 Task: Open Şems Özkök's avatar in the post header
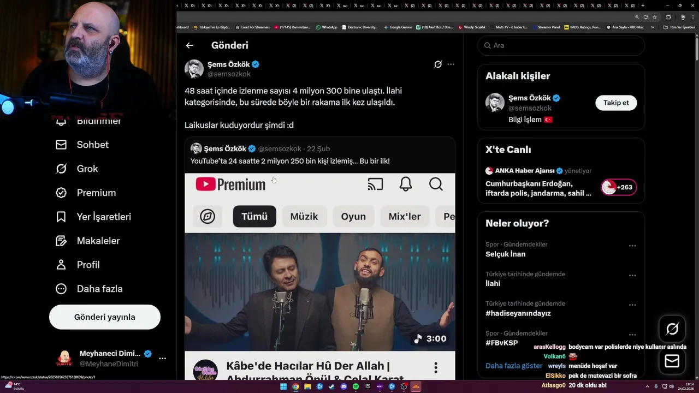(194, 69)
